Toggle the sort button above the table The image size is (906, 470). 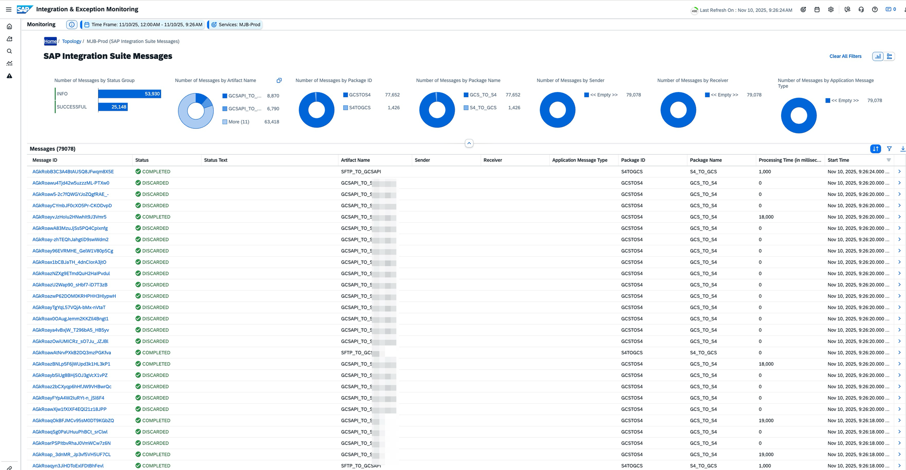876,149
